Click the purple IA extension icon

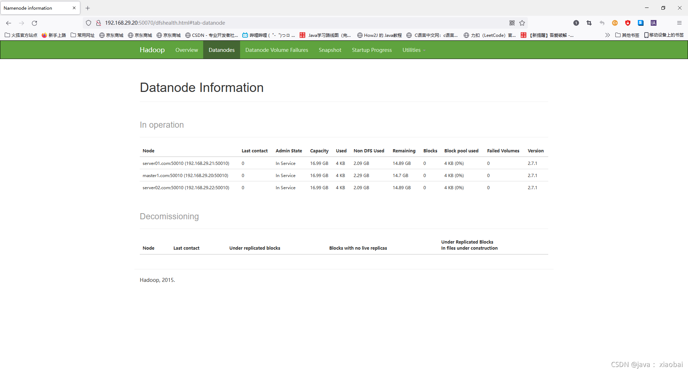[x=654, y=23]
